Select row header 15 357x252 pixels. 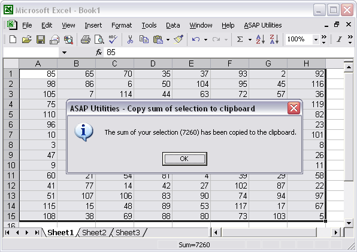11,216
